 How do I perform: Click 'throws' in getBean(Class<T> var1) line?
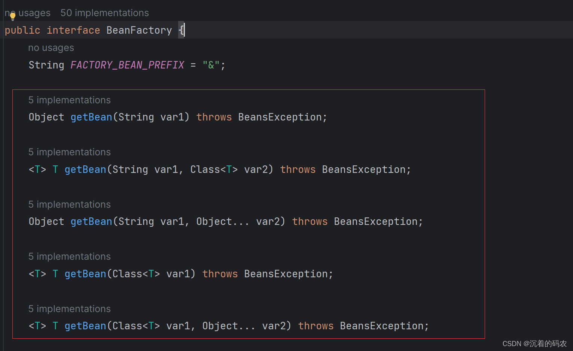(x=220, y=274)
